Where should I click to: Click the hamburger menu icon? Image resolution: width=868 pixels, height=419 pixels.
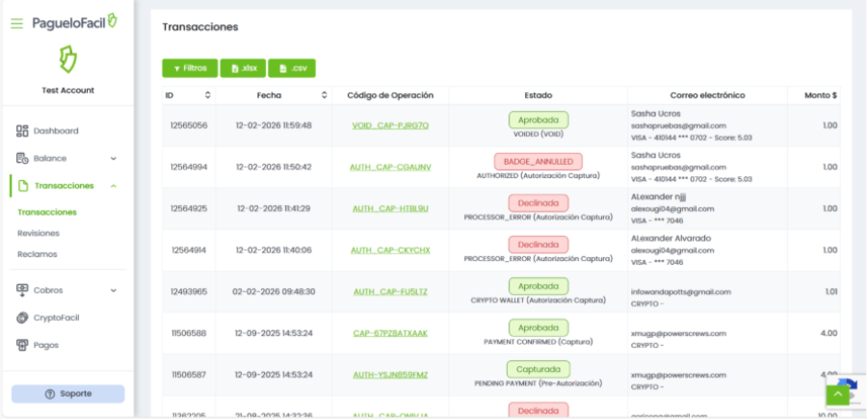click(x=16, y=23)
